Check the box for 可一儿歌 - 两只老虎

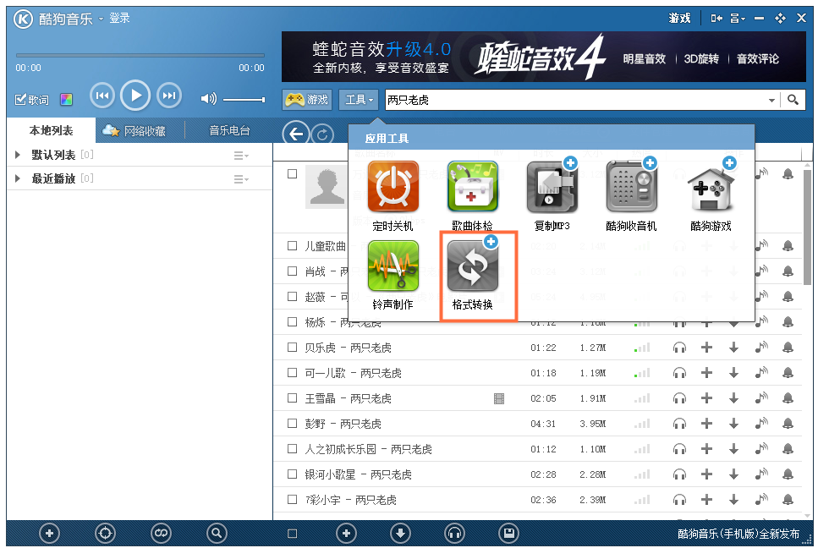click(293, 372)
